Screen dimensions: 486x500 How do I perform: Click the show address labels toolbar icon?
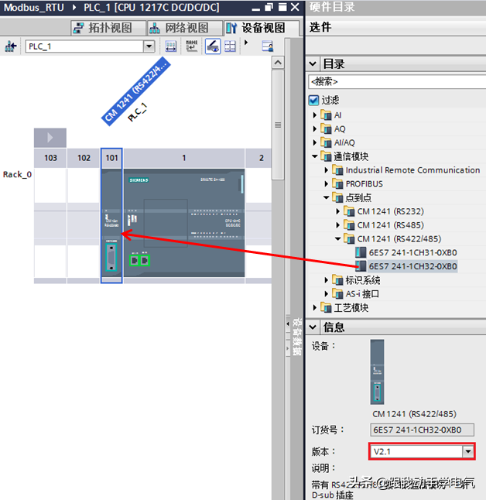point(171,46)
